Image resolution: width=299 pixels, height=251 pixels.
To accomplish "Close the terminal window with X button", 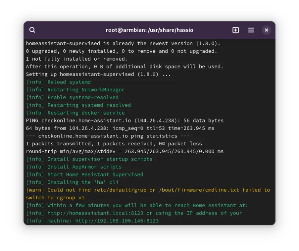I will coord(266,30).
